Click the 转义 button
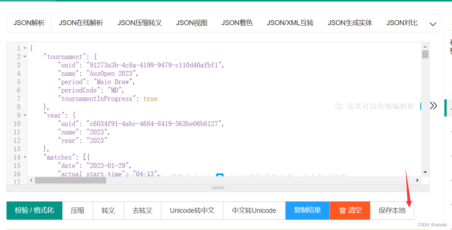This screenshot has width=452, height=230. (x=108, y=210)
